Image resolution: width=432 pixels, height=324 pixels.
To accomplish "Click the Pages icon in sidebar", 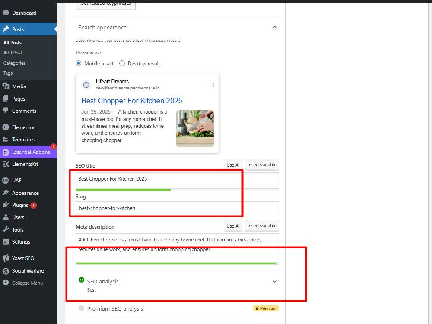I will click(6, 98).
